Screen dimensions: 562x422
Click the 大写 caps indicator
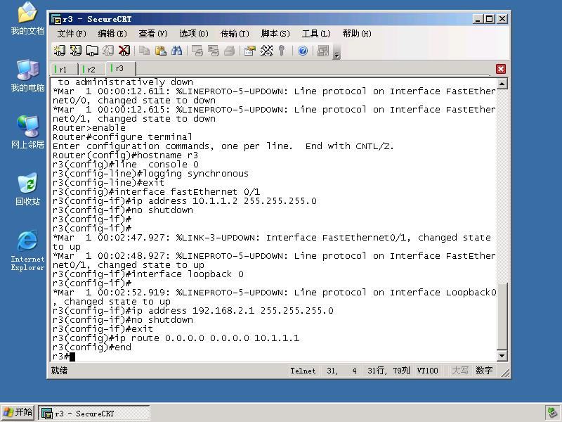460,371
